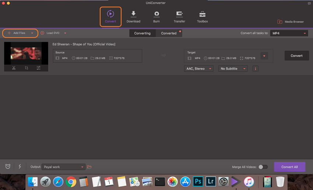Open Google Chrome in the dock
Screen dimensions: 313x190
(71, 182)
